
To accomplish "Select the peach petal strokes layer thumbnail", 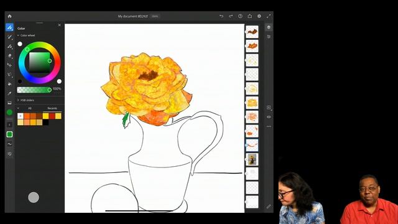I will click(252, 117).
